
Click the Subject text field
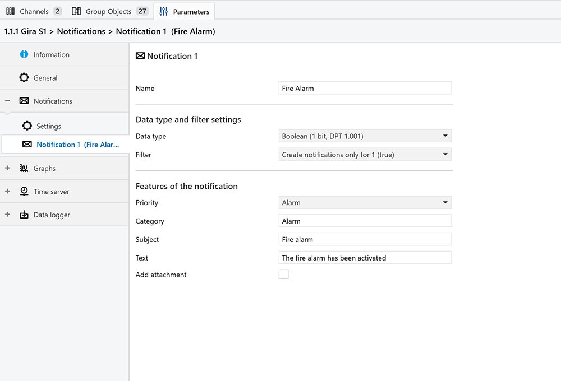click(365, 239)
